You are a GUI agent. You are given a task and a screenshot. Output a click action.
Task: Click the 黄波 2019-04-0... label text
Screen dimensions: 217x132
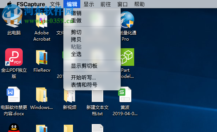pyautogui.click(x=125, y=110)
